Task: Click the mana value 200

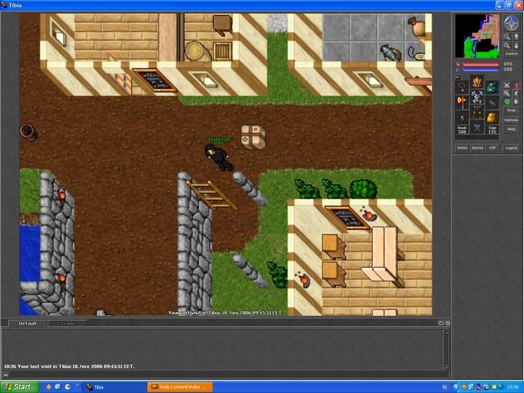Action: pyautogui.click(x=508, y=69)
